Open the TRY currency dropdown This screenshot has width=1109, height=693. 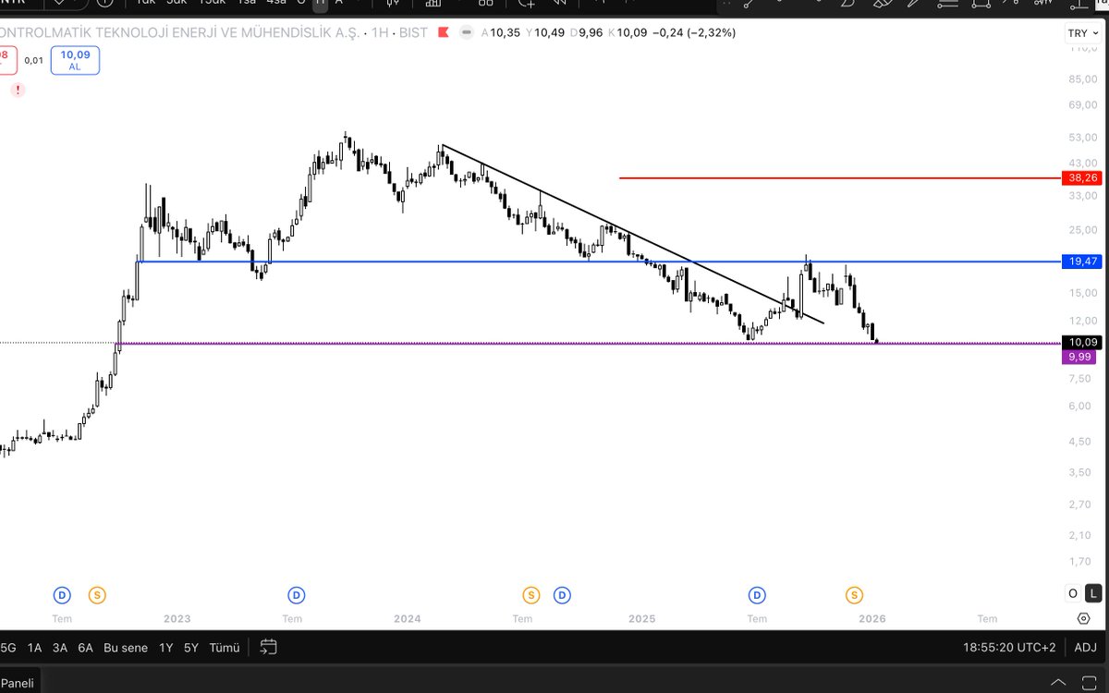(1083, 33)
